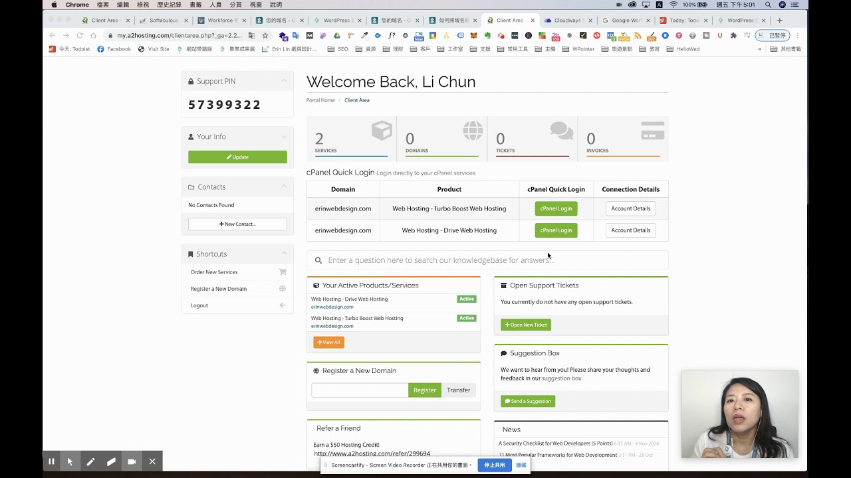851x478 pixels.
Task: Reload the page in Chrome
Action: click(80, 35)
